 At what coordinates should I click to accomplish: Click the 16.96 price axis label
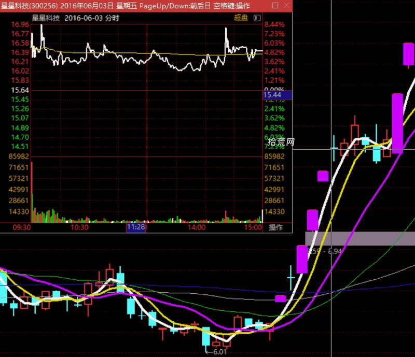coord(20,24)
